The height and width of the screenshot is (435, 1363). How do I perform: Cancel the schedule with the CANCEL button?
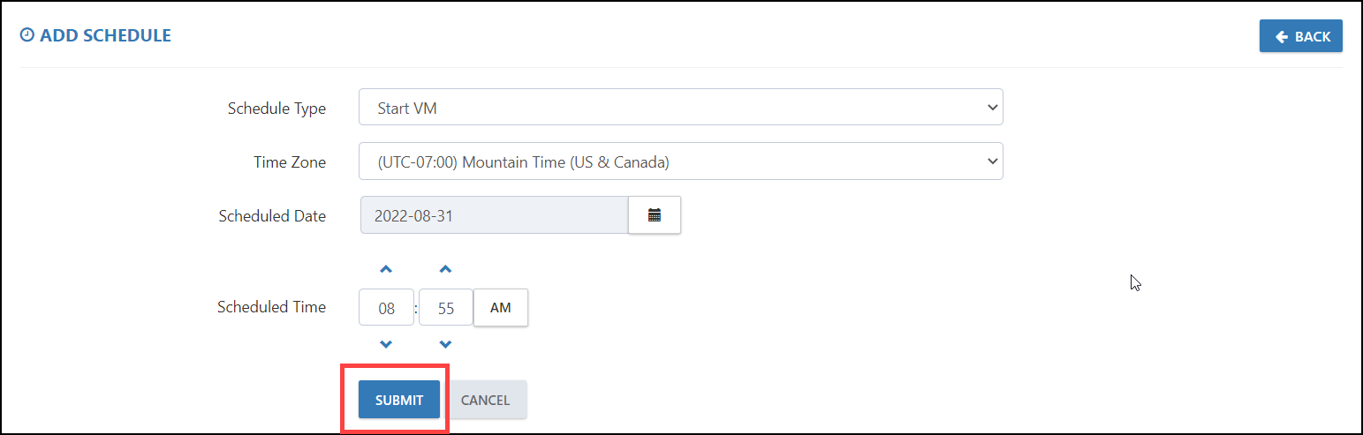(485, 400)
